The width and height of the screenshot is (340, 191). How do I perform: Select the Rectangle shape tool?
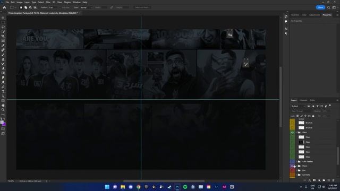[3, 101]
